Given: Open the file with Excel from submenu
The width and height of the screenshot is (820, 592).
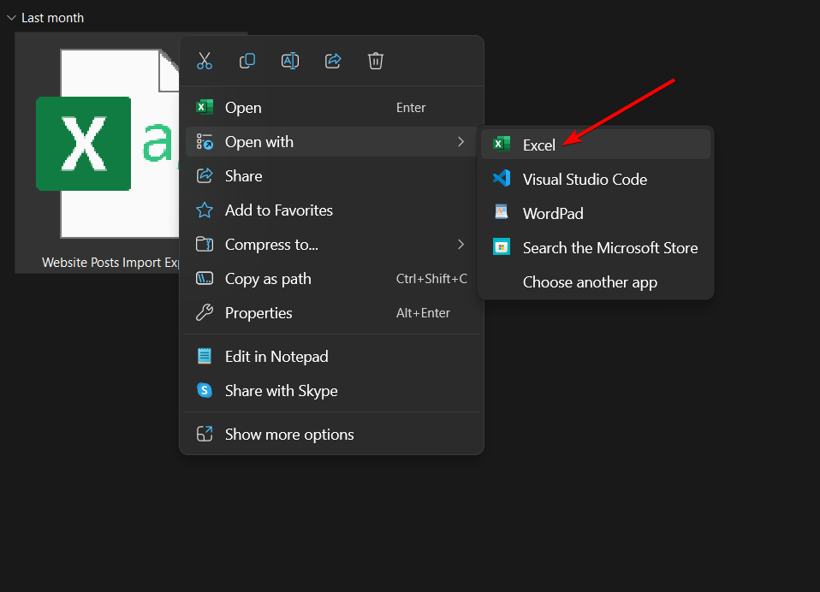Looking at the screenshot, I should tap(596, 145).
